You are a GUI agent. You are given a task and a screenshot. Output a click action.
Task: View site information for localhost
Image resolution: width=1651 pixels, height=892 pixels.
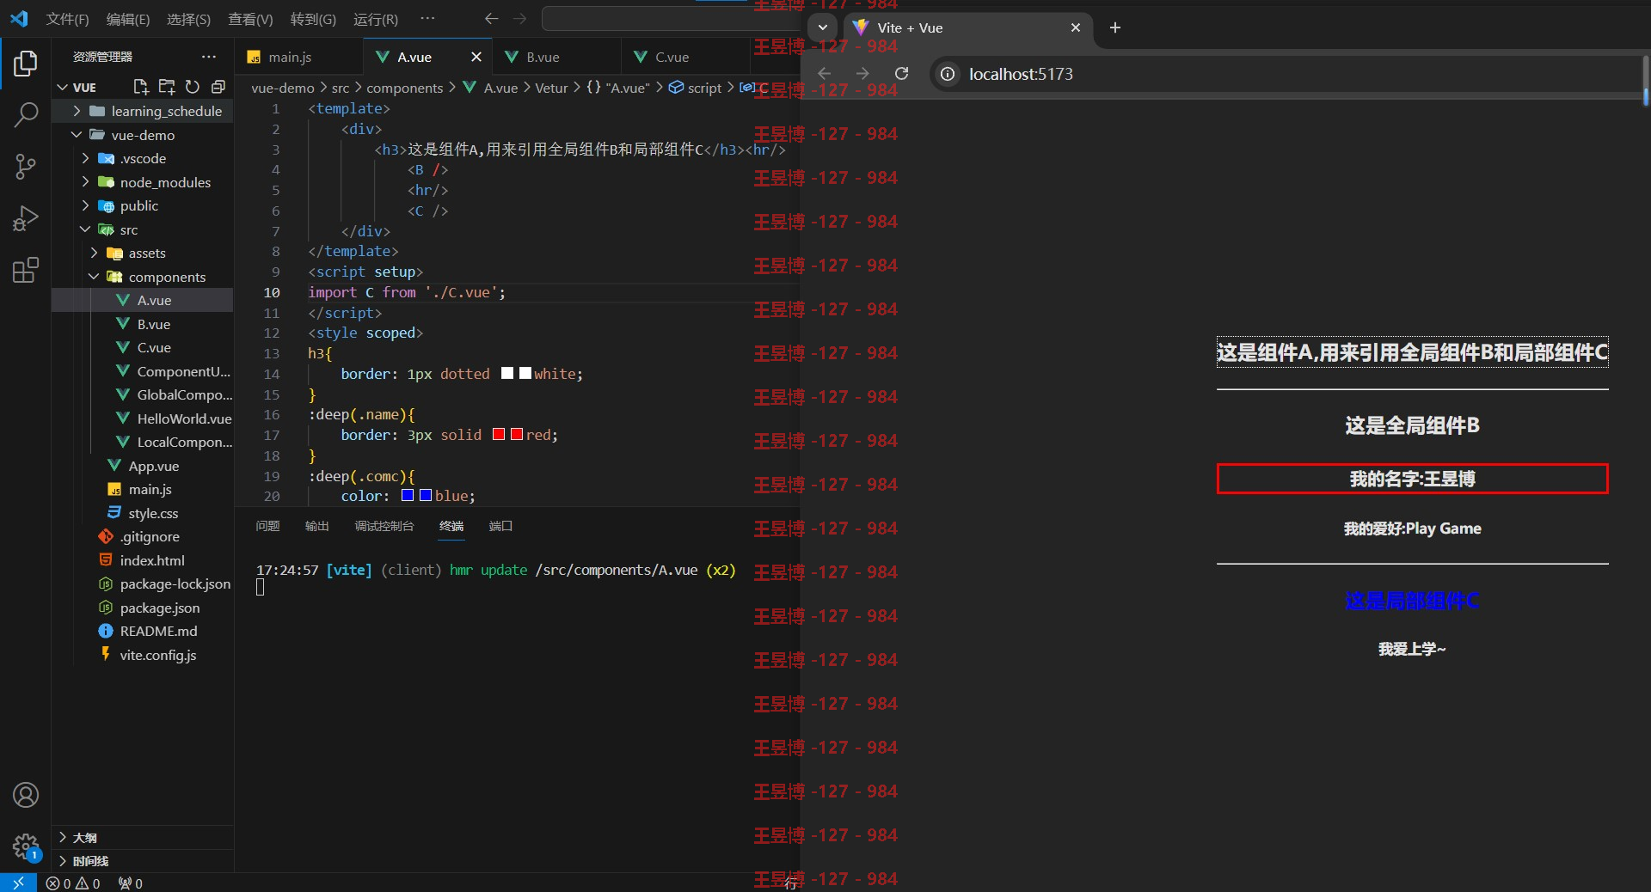(x=948, y=74)
